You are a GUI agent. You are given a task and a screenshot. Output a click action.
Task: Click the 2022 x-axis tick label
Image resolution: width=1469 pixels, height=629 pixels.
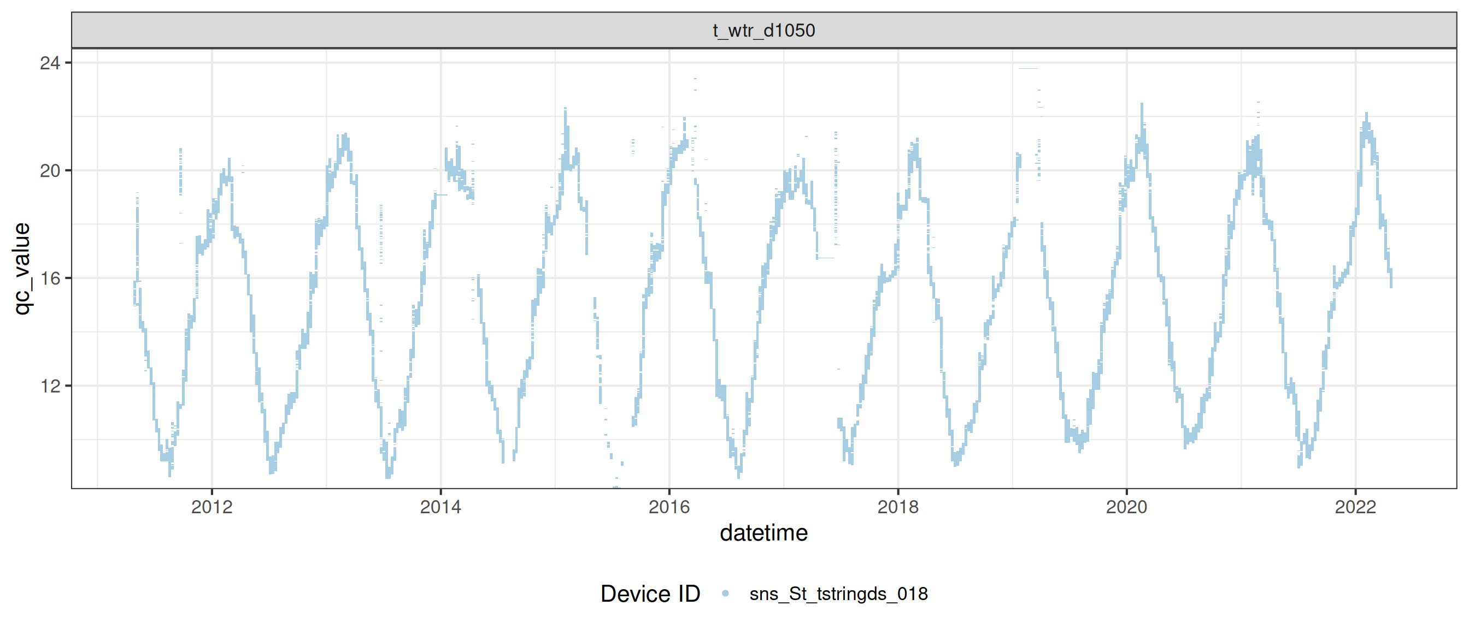point(1355,507)
